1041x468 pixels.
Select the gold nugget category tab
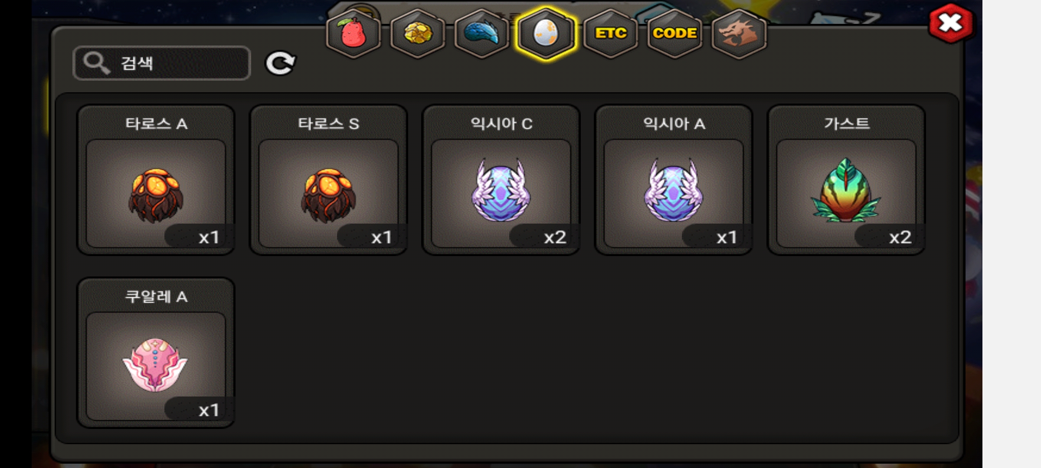[x=418, y=33]
